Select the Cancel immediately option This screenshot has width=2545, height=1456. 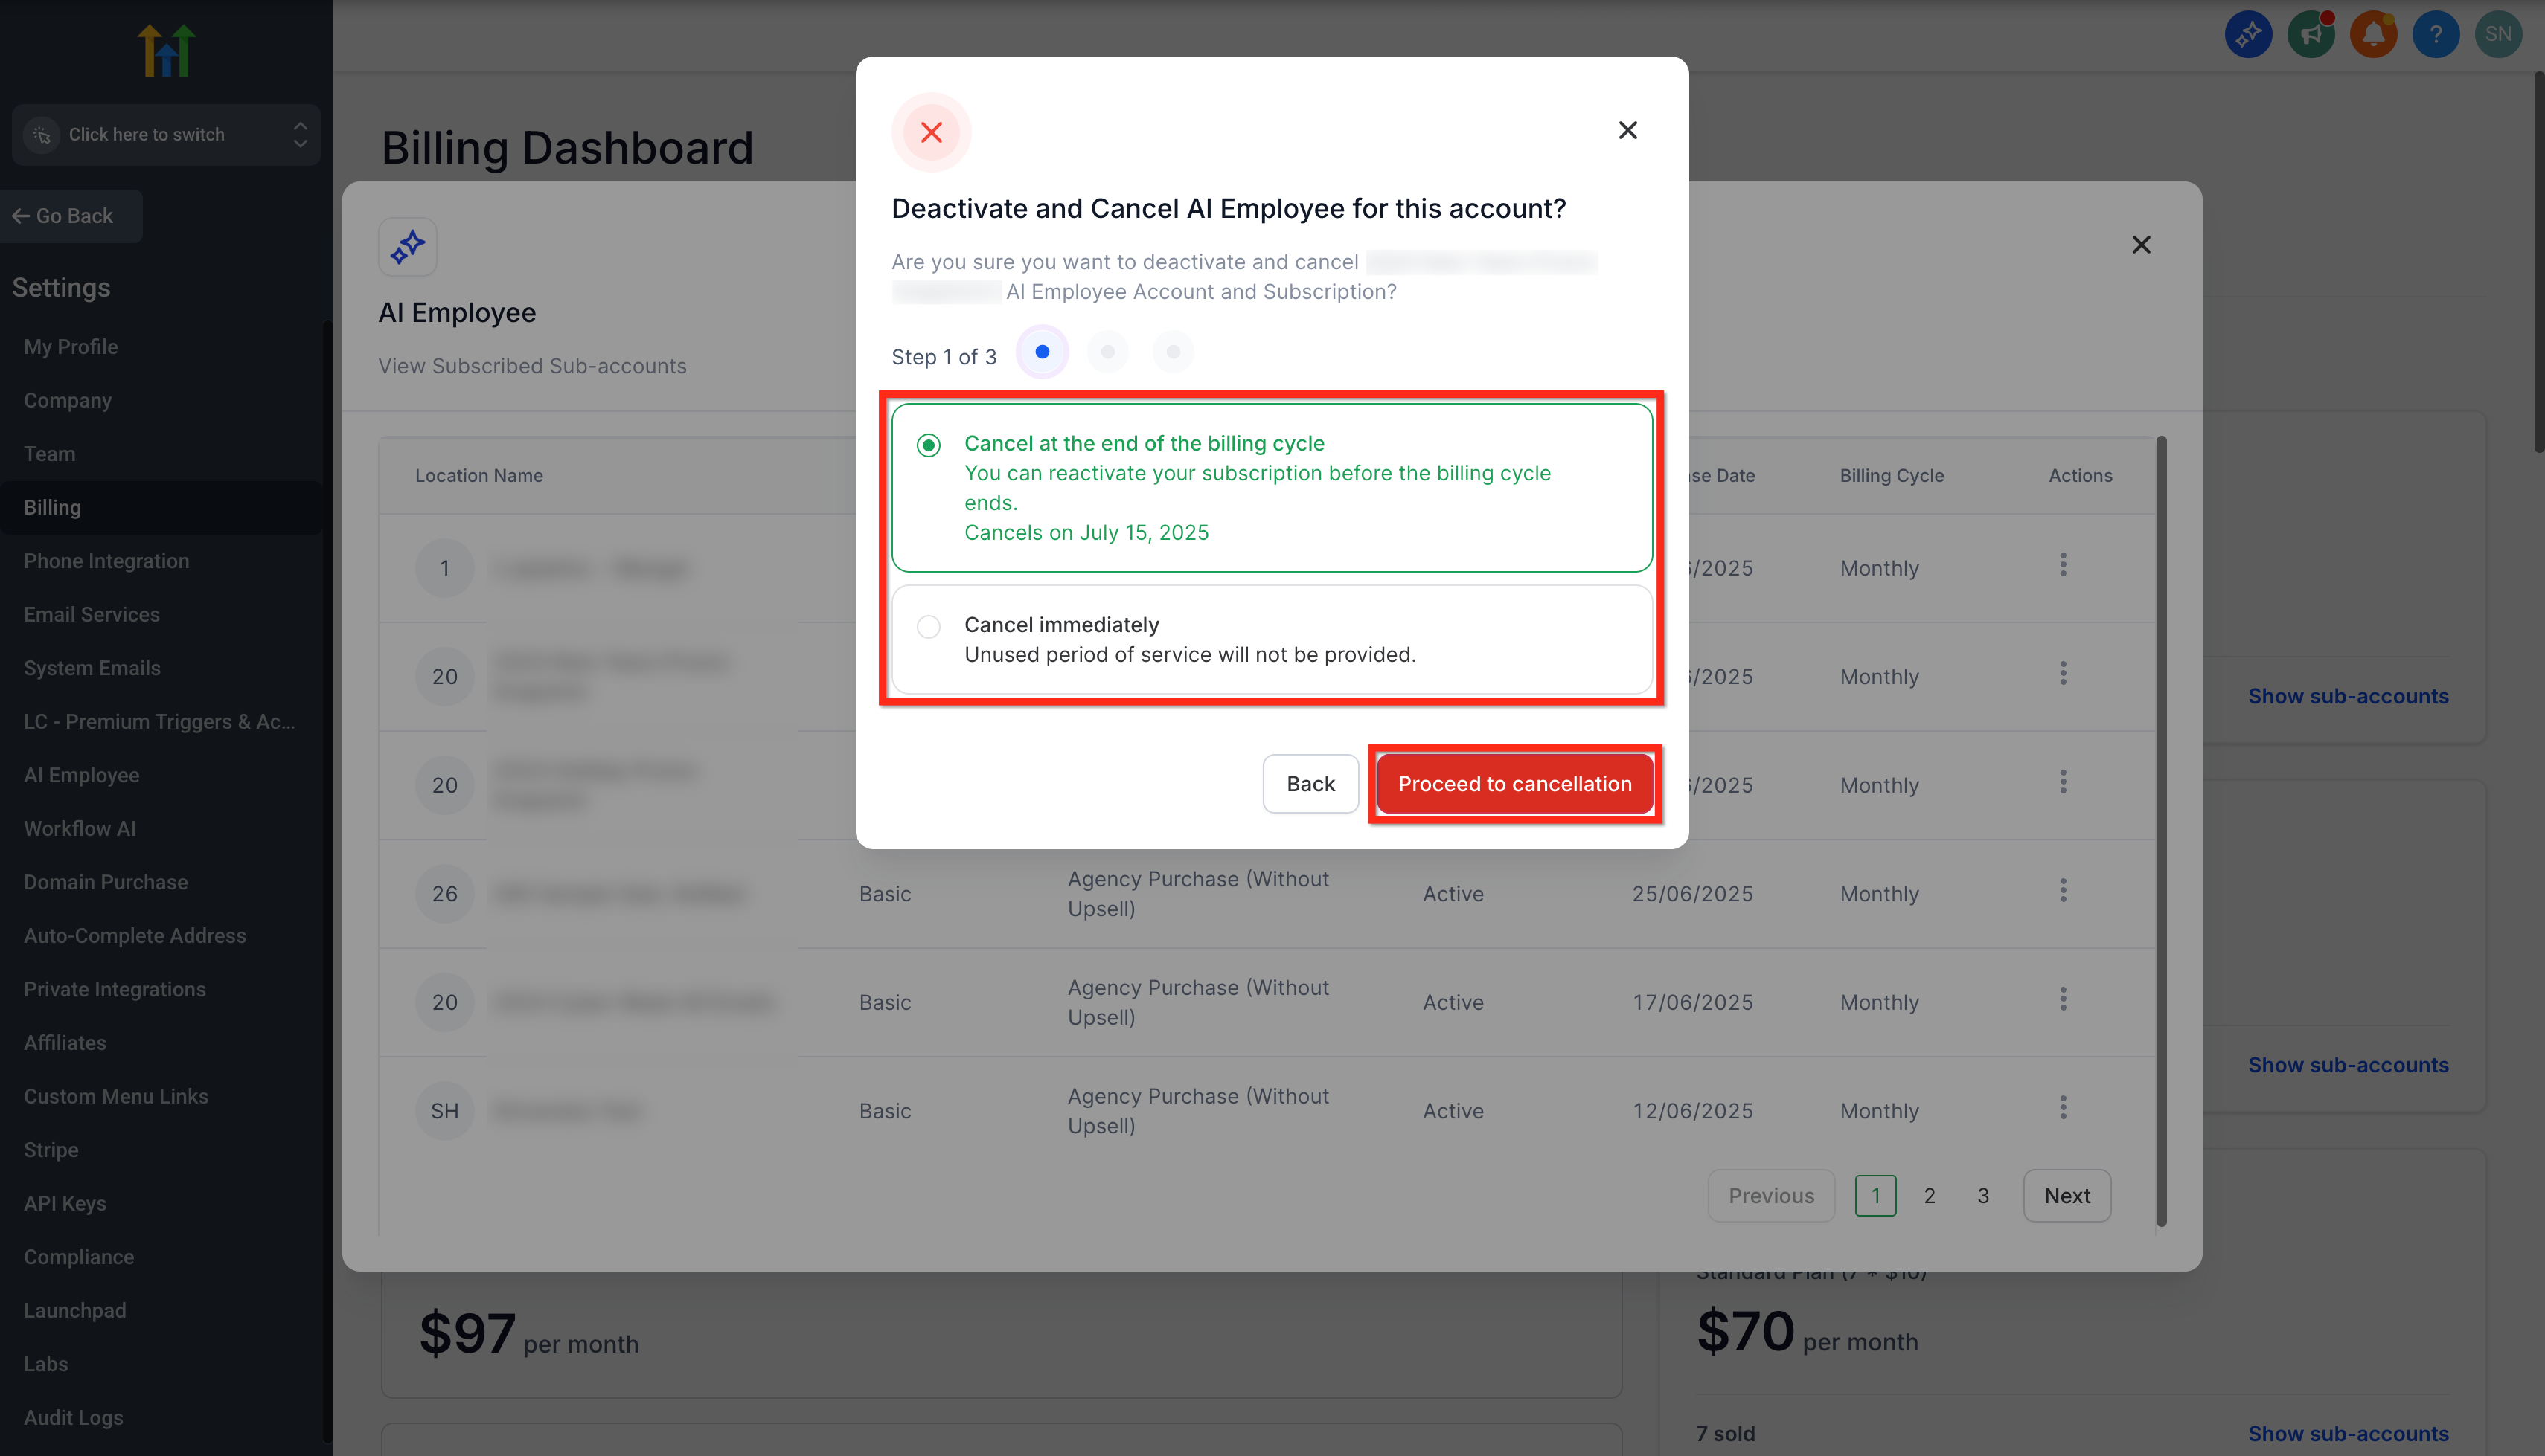pos(1272,639)
